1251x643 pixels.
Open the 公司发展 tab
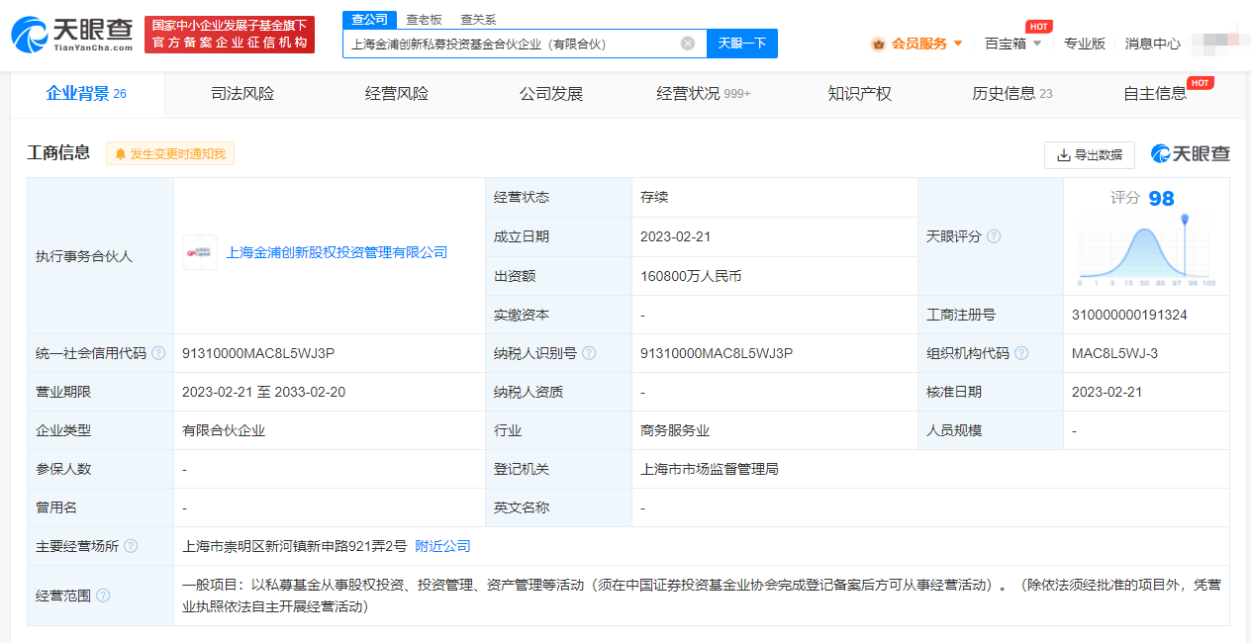[x=551, y=94]
